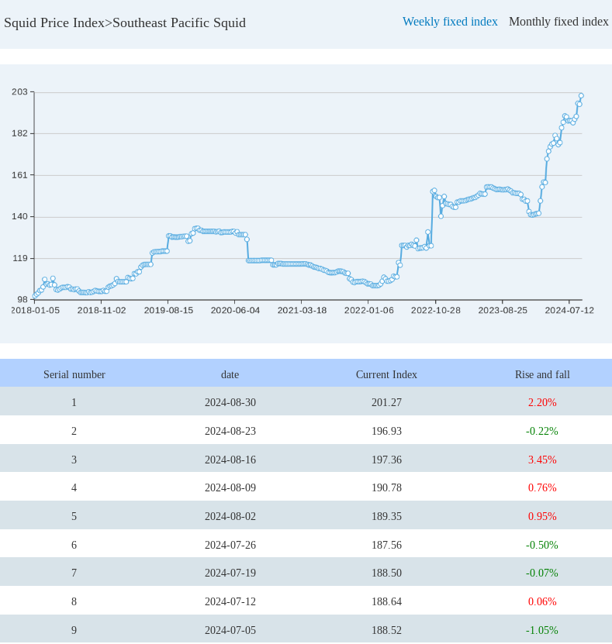Image resolution: width=612 pixels, height=644 pixels.
Task: Click the date cell 2024-07-12 in table
Action: [x=230, y=601]
